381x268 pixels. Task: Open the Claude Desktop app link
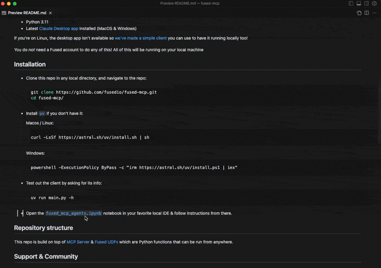[x=59, y=29]
